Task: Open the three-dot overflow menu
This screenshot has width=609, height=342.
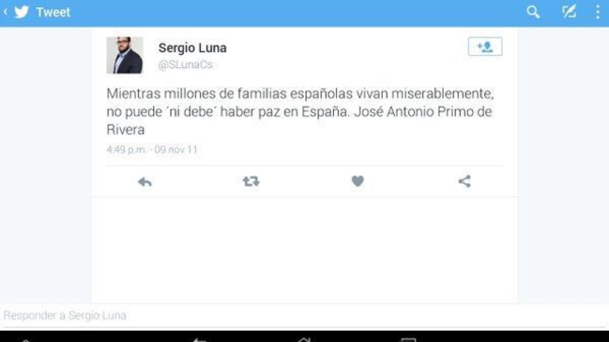Action: [598, 12]
